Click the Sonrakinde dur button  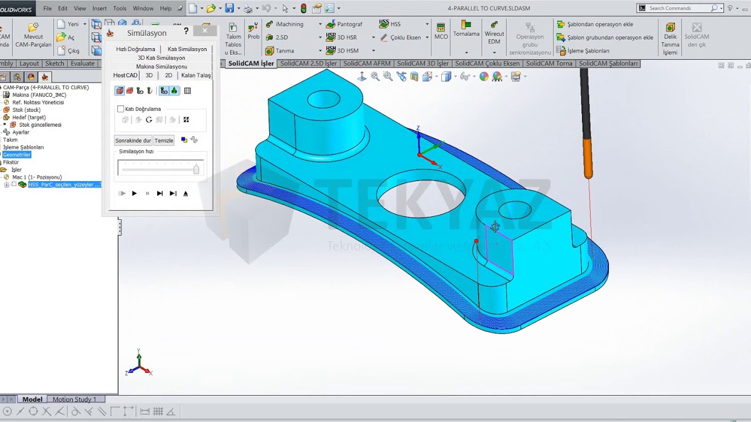tap(133, 141)
